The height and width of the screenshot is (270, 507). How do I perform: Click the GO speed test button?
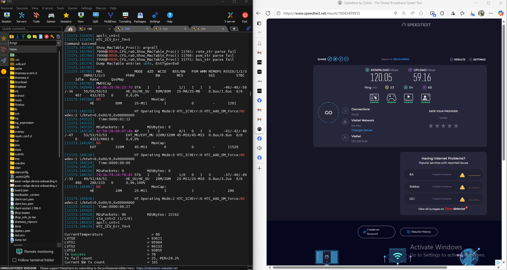tap(329, 113)
